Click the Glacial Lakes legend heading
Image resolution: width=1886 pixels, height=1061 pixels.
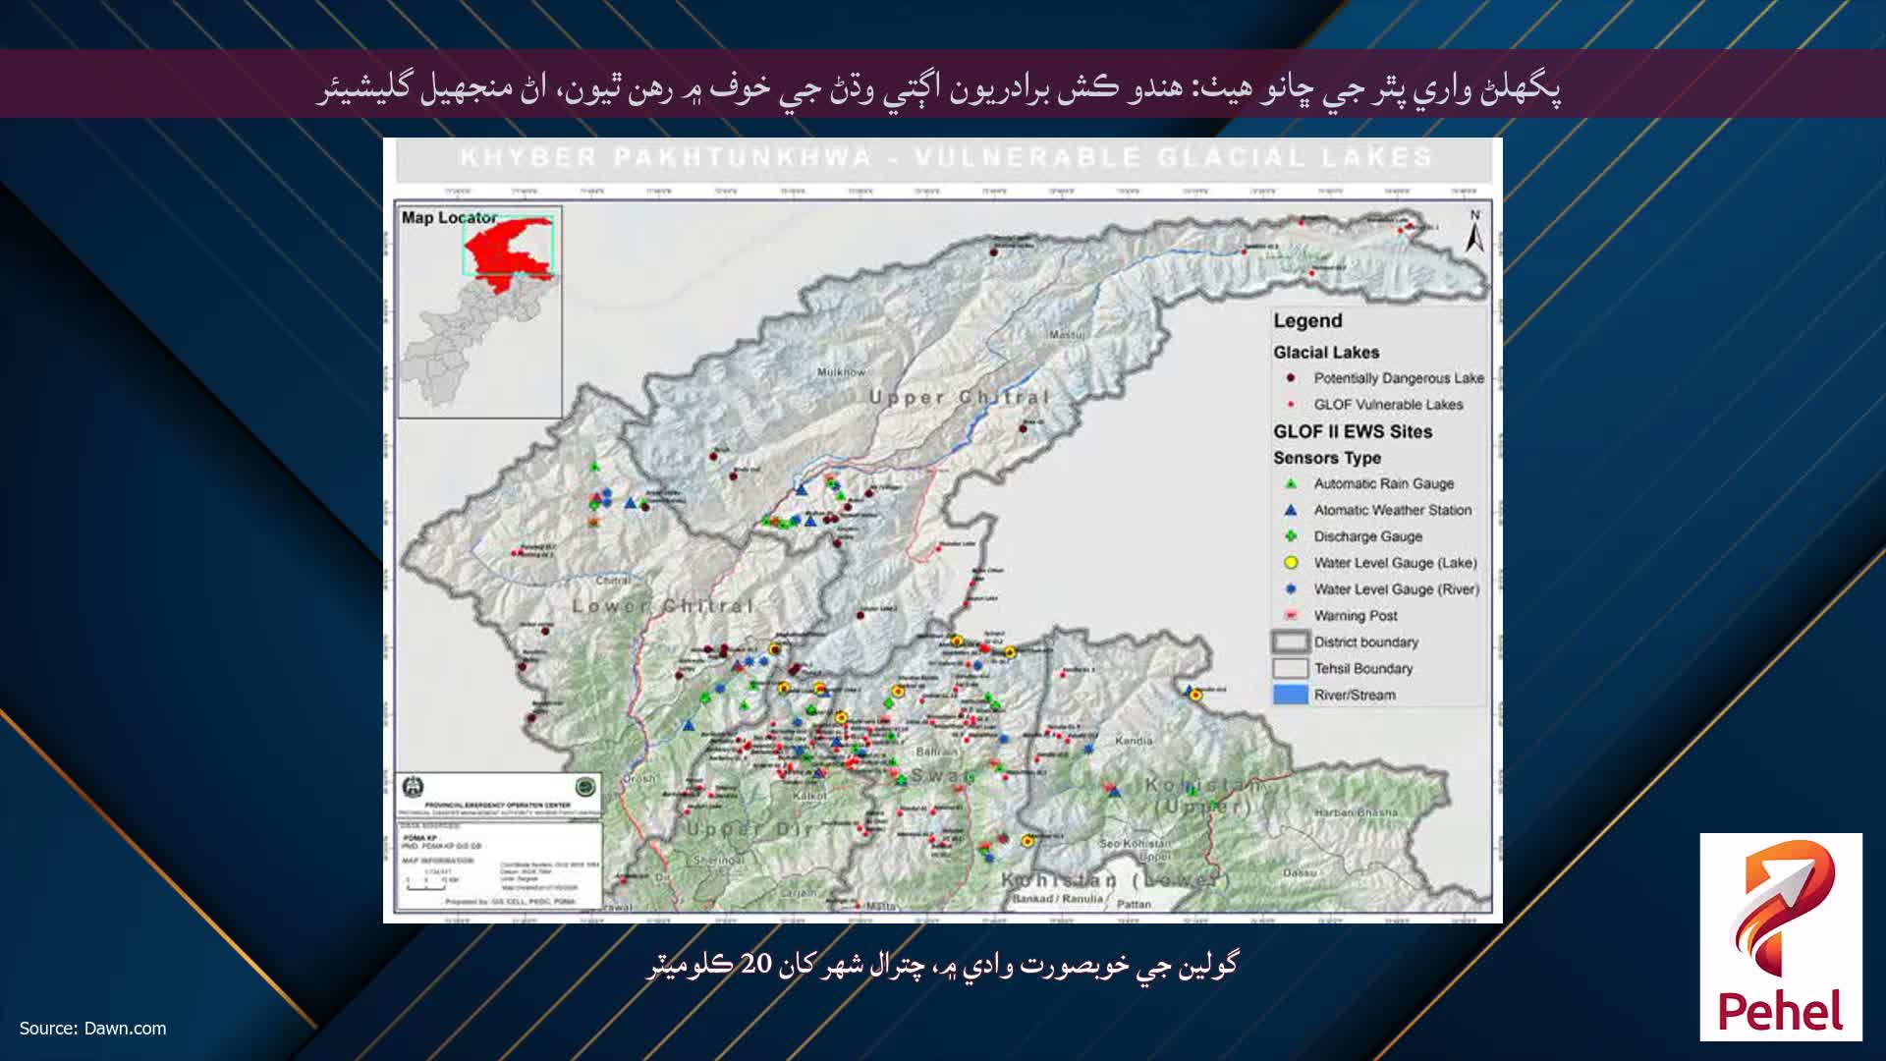(x=1326, y=353)
